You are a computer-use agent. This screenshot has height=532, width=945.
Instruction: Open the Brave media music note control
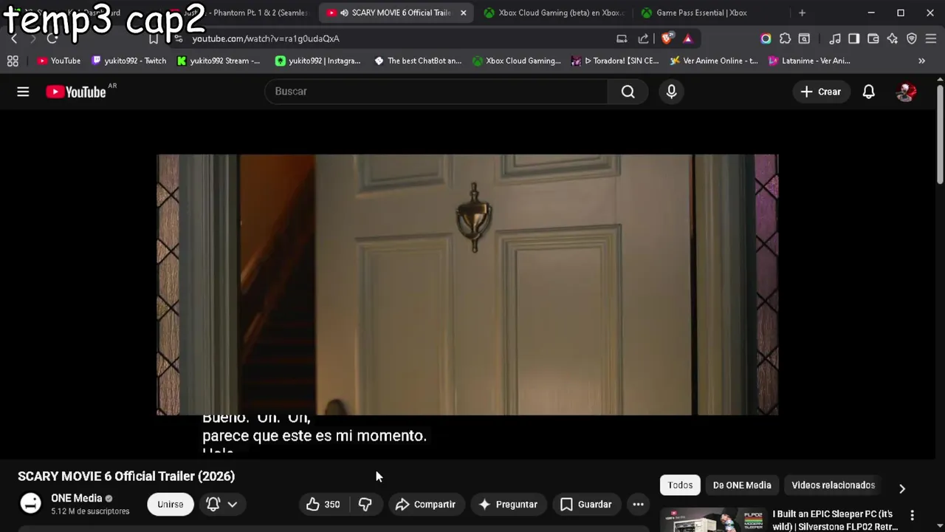(x=835, y=38)
